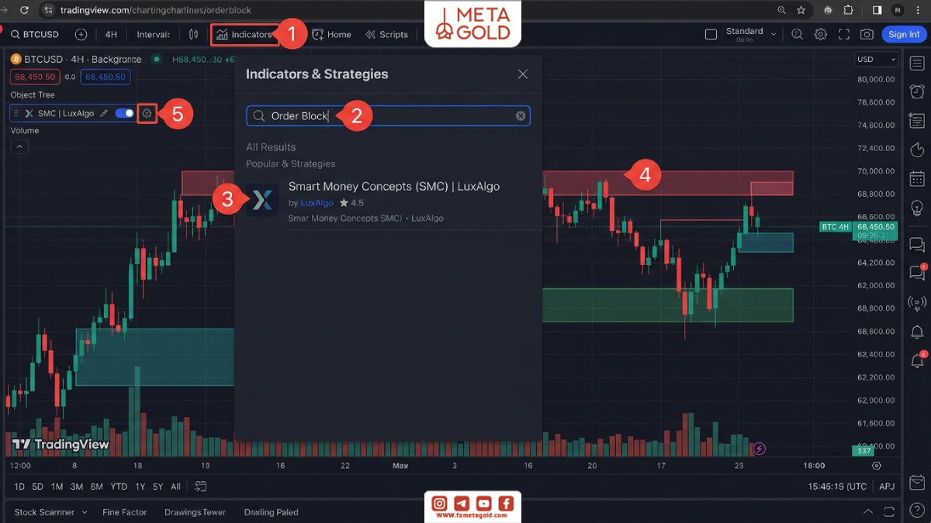Expand the USD currency dropdown

pyautogui.click(x=877, y=60)
